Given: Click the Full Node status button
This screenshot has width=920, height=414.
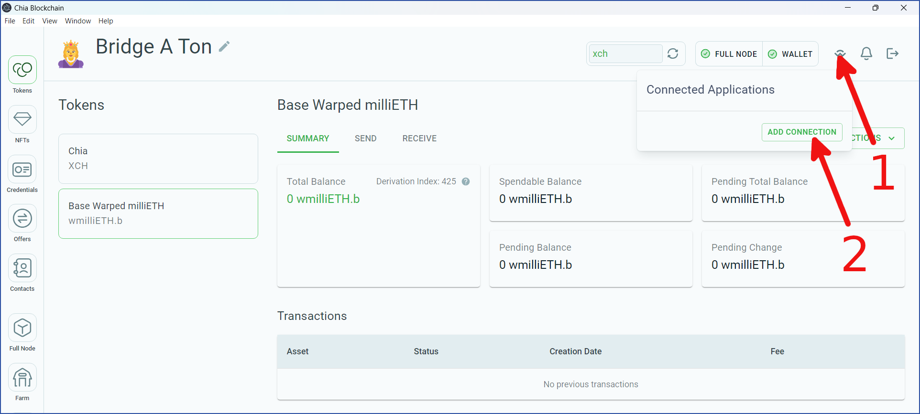Looking at the screenshot, I should click(729, 54).
